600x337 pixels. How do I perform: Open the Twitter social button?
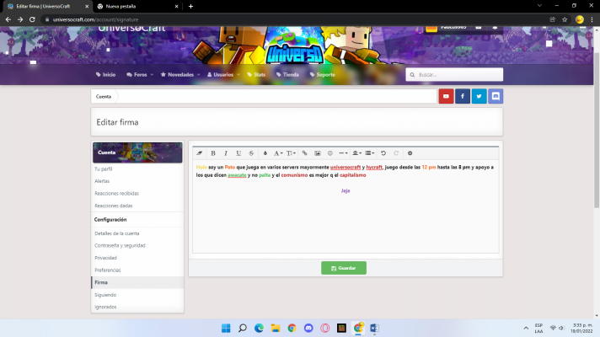pyautogui.click(x=479, y=97)
